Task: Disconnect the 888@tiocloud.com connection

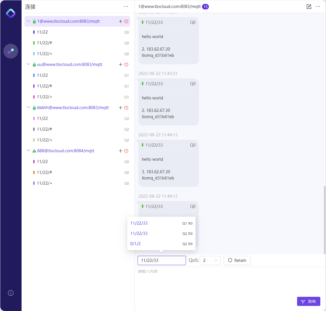Action: (x=126, y=151)
